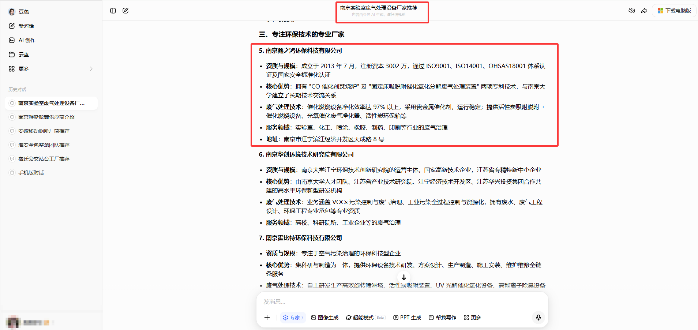698x330 pixels.
Task: Jump to bottom with the down arrow button
Action: pos(404,277)
